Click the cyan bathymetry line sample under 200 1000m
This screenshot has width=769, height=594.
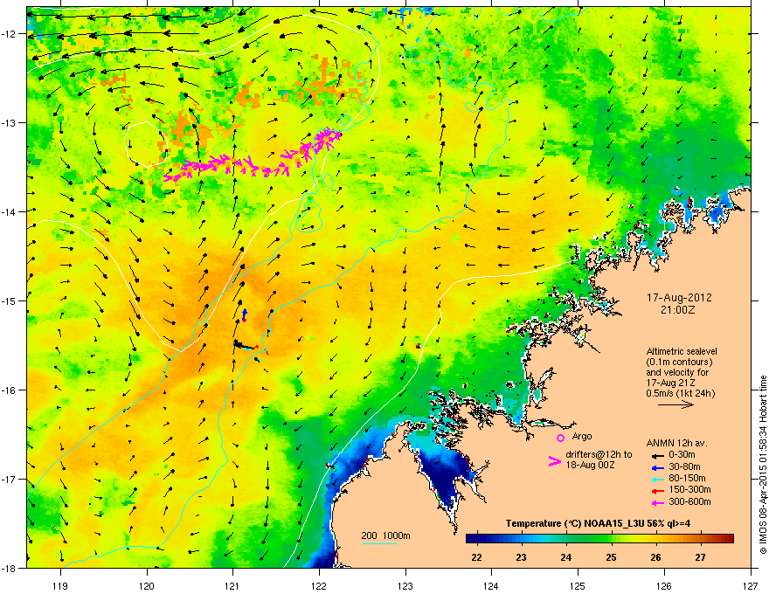378,543
